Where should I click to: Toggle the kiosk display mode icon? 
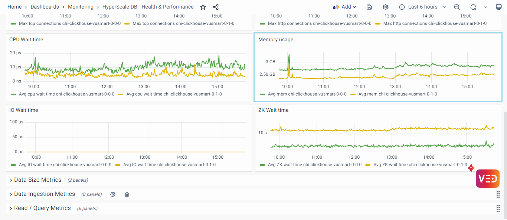499,7
